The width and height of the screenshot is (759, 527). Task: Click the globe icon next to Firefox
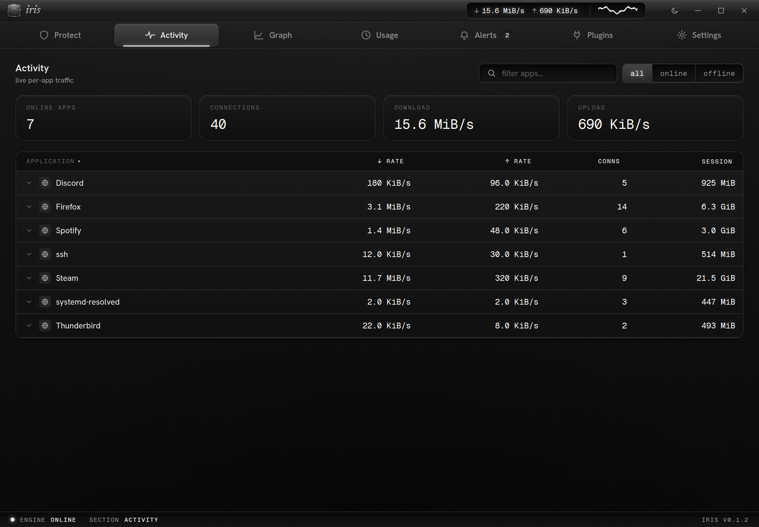tap(45, 207)
